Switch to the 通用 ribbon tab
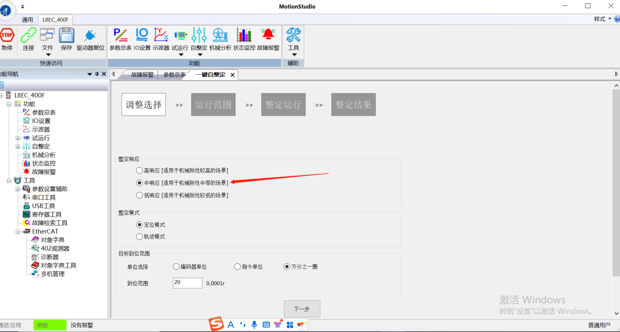This screenshot has height=332, width=620. (x=27, y=20)
